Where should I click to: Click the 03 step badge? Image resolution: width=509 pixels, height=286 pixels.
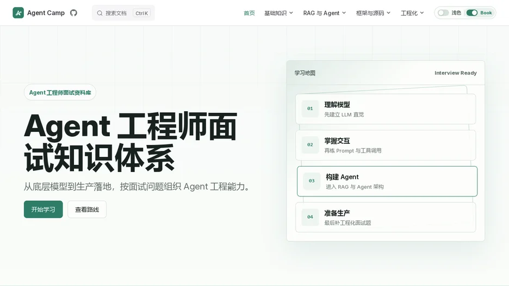pyautogui.click(x=312, y=181)
